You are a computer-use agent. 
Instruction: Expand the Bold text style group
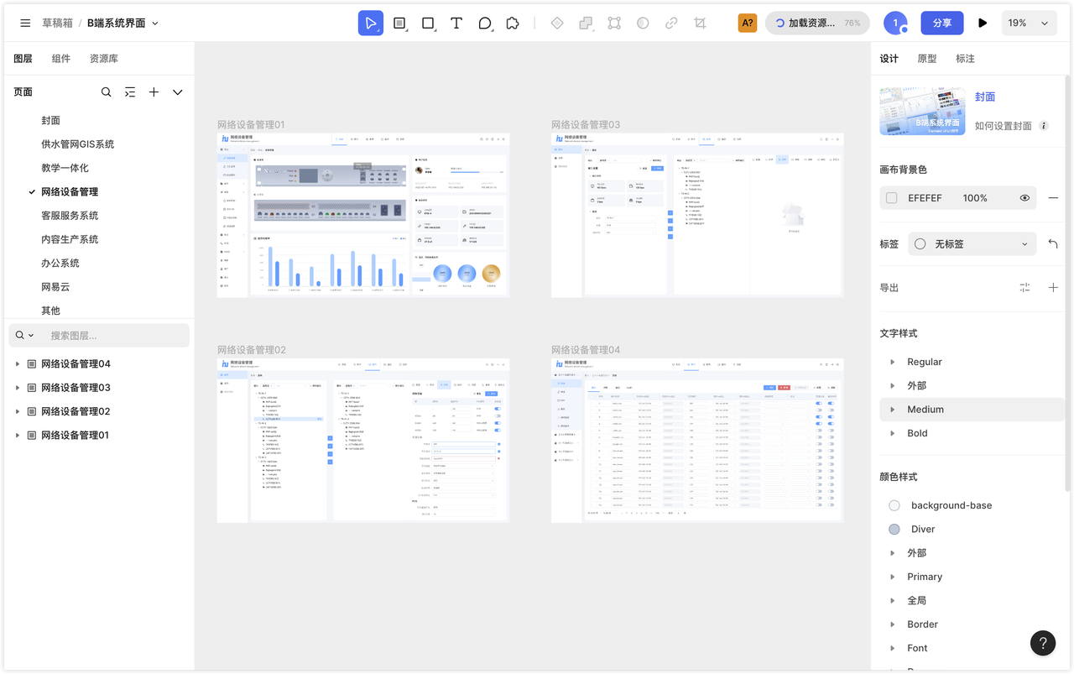(892, 433)
